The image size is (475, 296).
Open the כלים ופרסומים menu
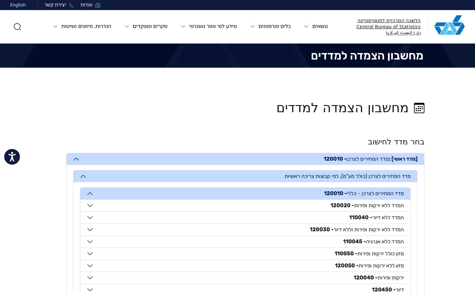point(270,26)
